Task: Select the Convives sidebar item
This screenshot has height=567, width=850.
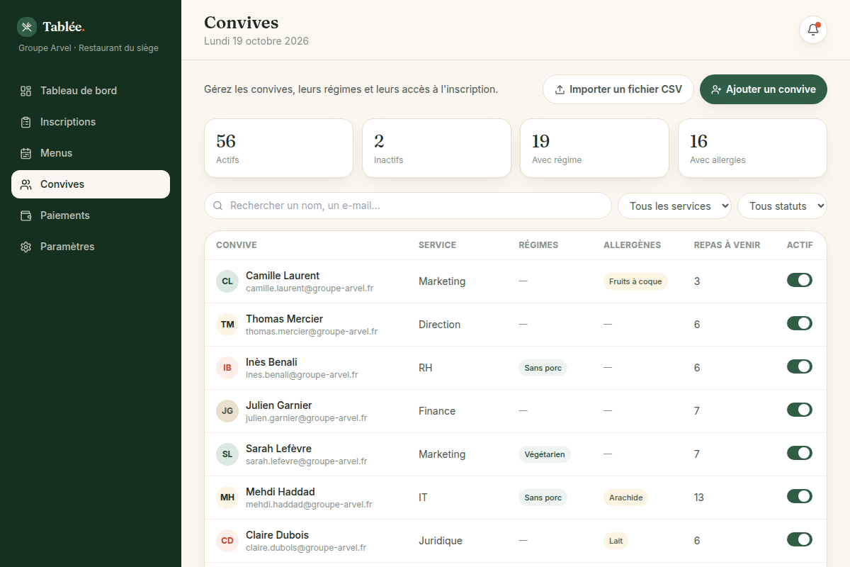Action: point(91,184)
